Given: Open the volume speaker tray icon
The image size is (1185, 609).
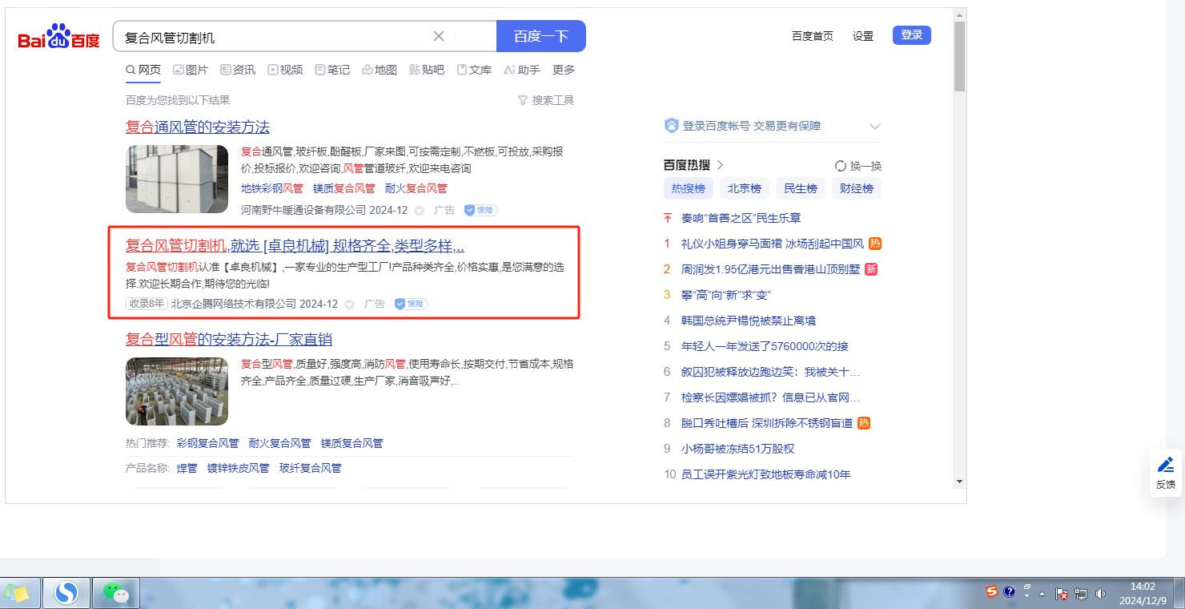Looking at the screenshot, I should 1100,594.
